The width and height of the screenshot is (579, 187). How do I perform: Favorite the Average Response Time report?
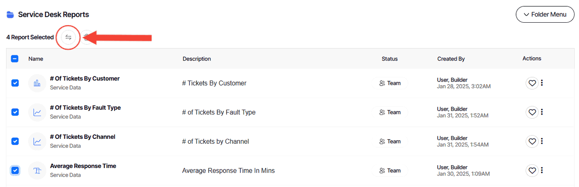coord(532,171)
